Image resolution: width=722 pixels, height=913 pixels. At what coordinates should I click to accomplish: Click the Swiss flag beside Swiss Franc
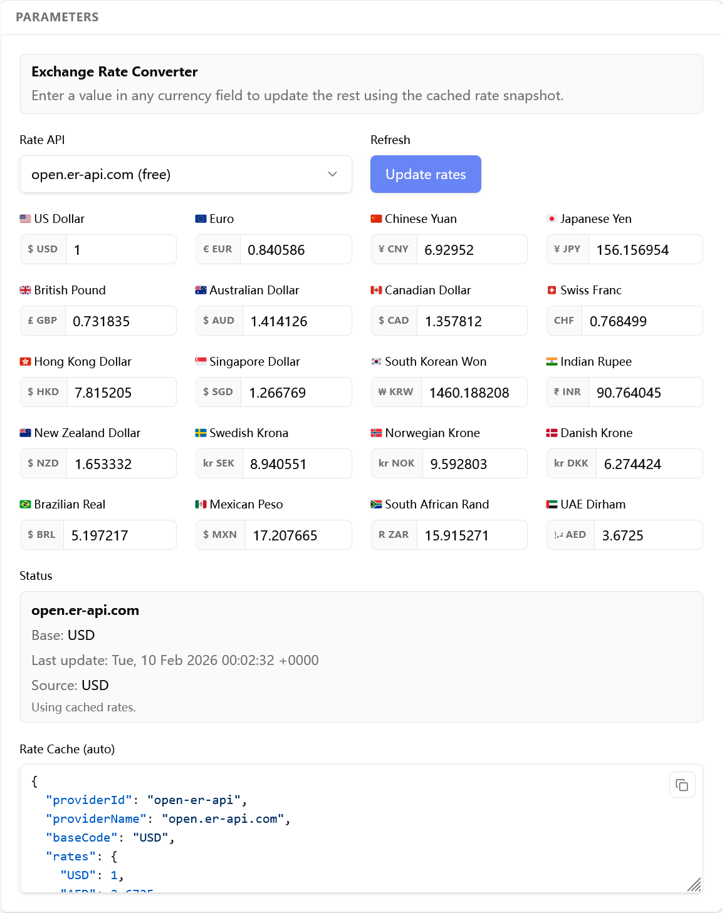[551, 290]
